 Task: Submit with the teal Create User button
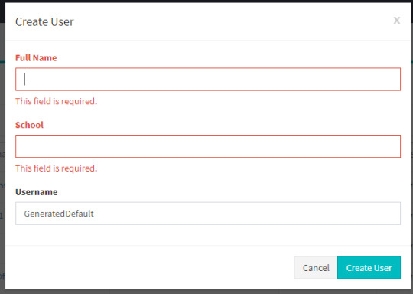click(369, 268)
